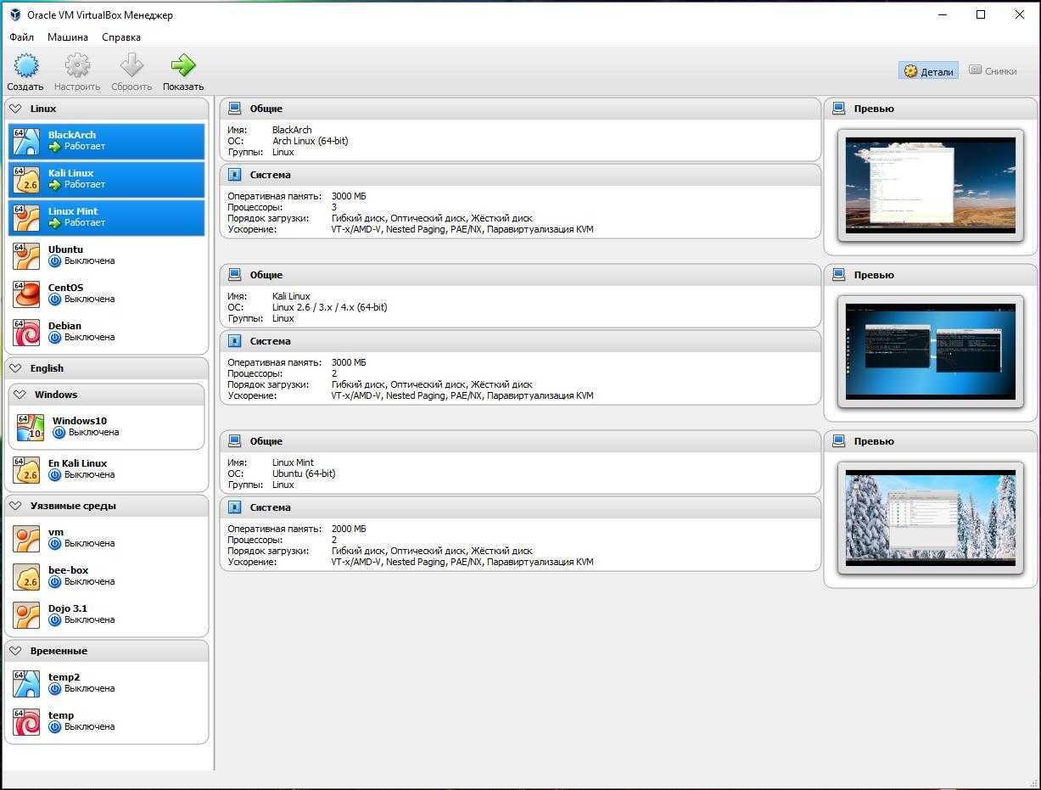Open the Файл menu
Image resolution: width=1041 pixels, height=790 pixels.
point(21,37)
